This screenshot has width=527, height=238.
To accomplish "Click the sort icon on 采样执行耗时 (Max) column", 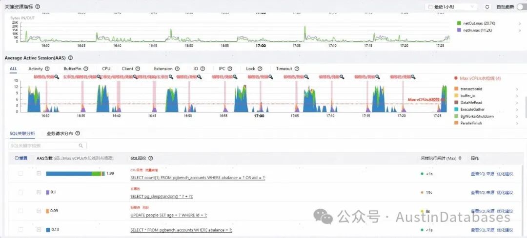I will click(x=460, y=158).
